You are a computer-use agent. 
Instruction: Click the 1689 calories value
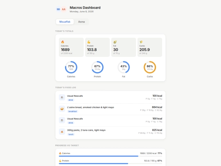pyautogui.click(x=65, y=50)
